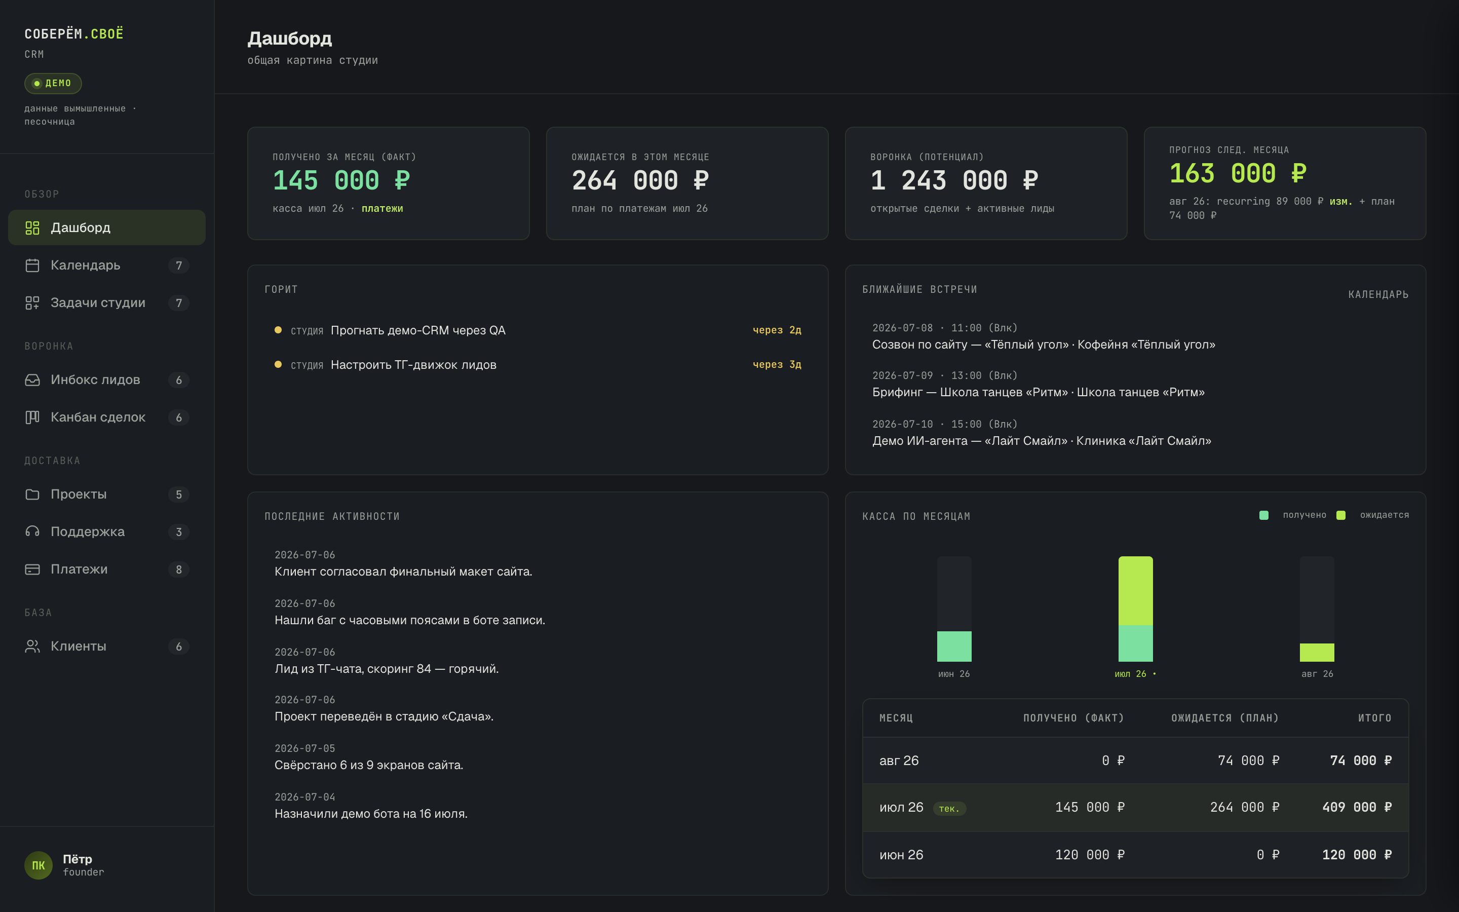Image resolution: width=1459 pixels, height=912 pixels.
Task: Click the yellow dot beside Настроить ТГ-движок
Action: tap(278, 364)
